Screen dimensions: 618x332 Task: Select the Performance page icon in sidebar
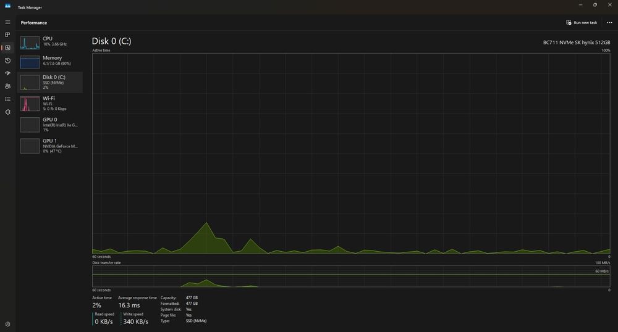pos(7,48)
